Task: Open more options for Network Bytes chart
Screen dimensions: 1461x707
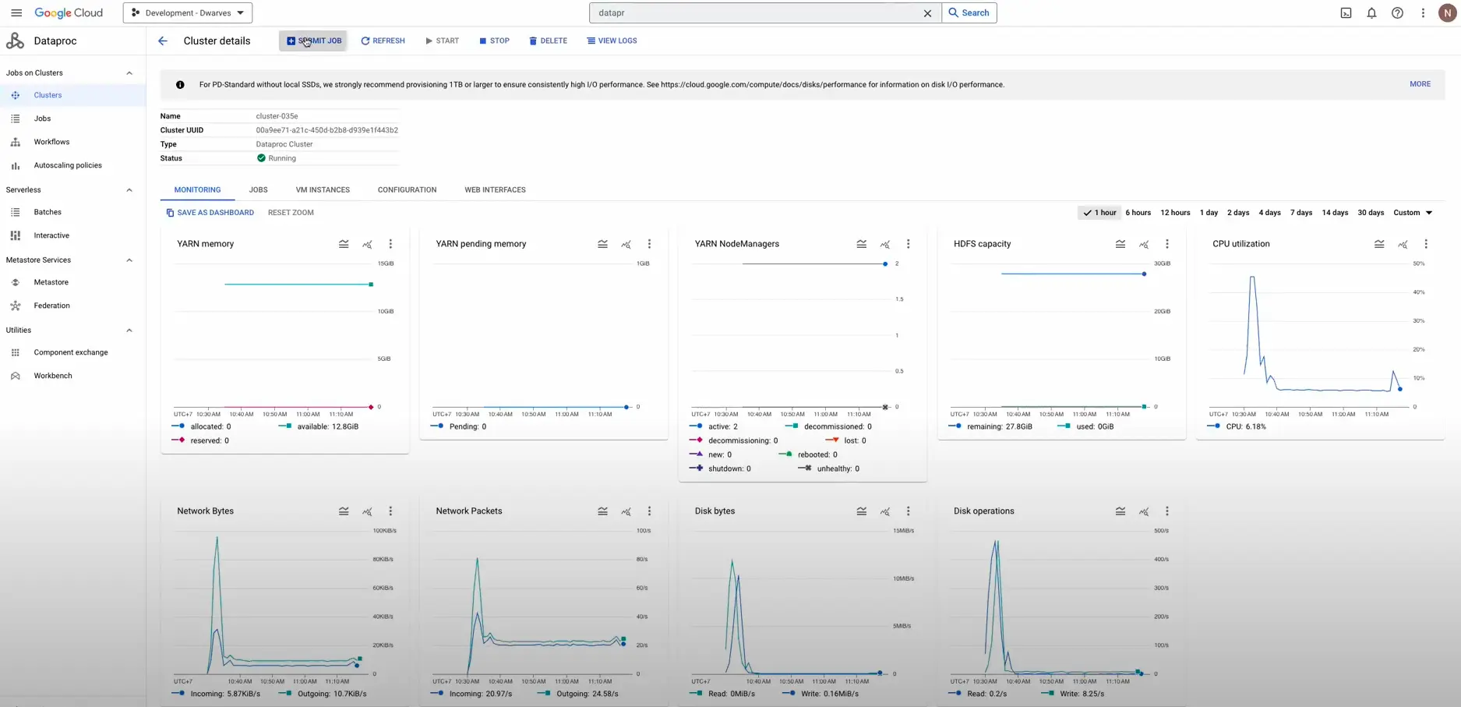Action: point(390,511)
